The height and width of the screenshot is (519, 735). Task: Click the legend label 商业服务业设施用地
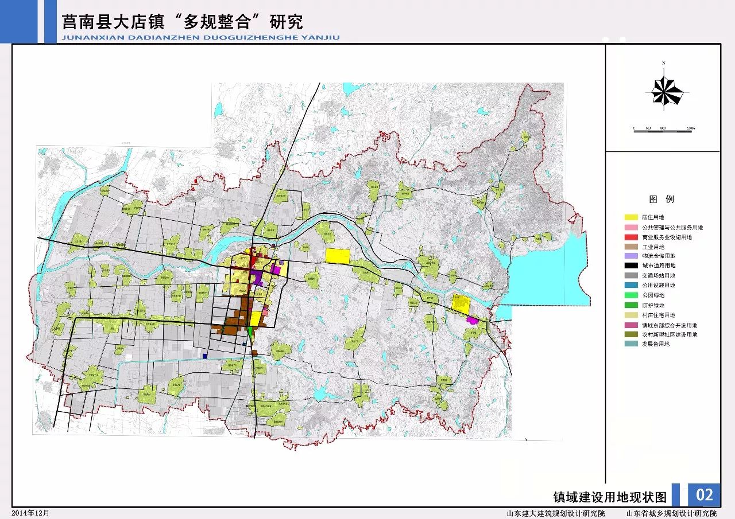(667, 237)
